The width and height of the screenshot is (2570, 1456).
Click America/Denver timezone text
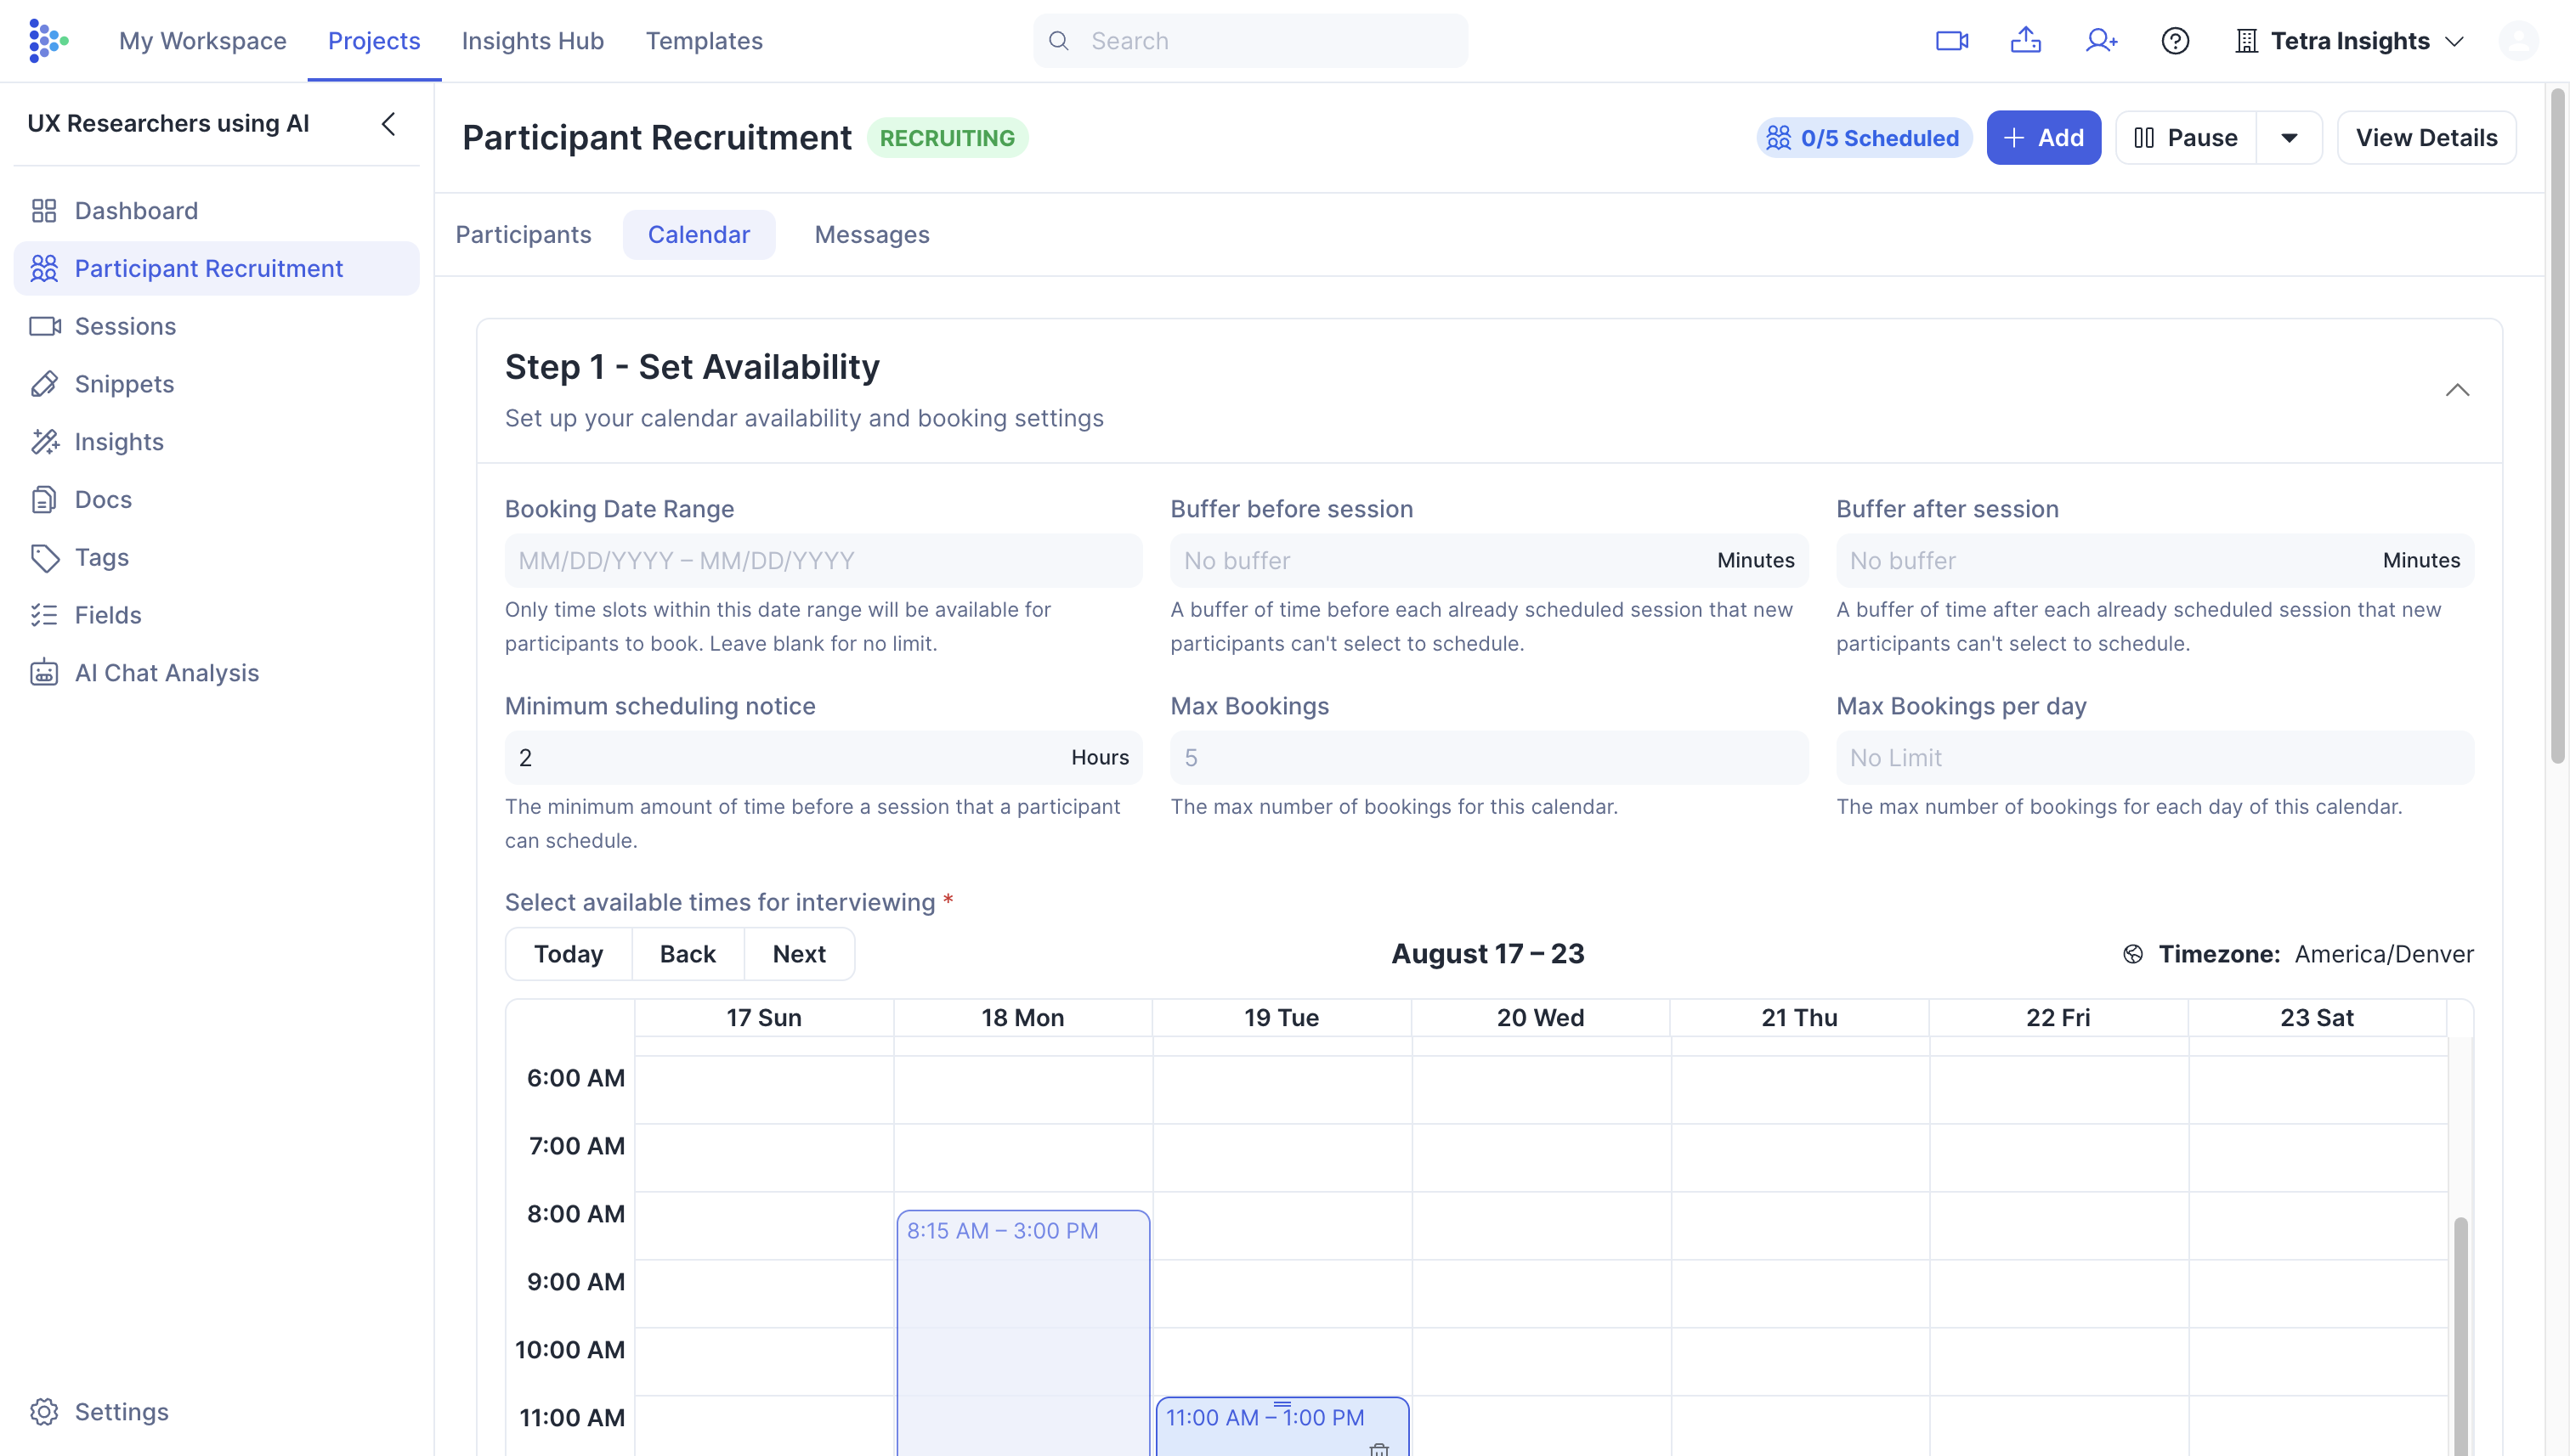2384,955
